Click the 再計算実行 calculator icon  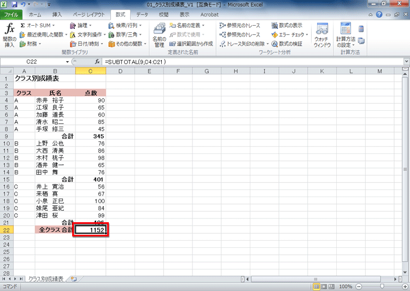tap(361, 28)
